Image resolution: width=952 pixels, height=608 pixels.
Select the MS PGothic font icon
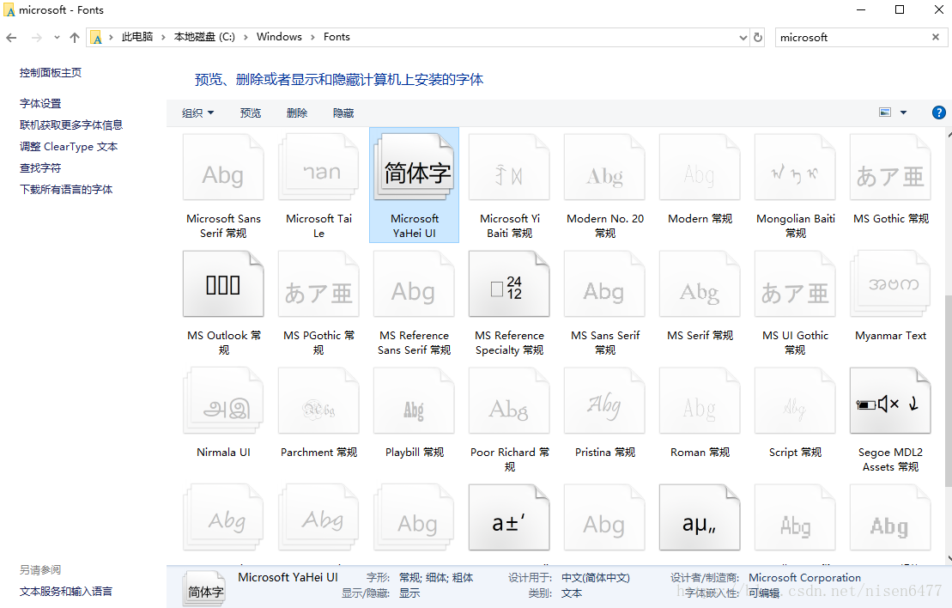(x=318, y=284)
